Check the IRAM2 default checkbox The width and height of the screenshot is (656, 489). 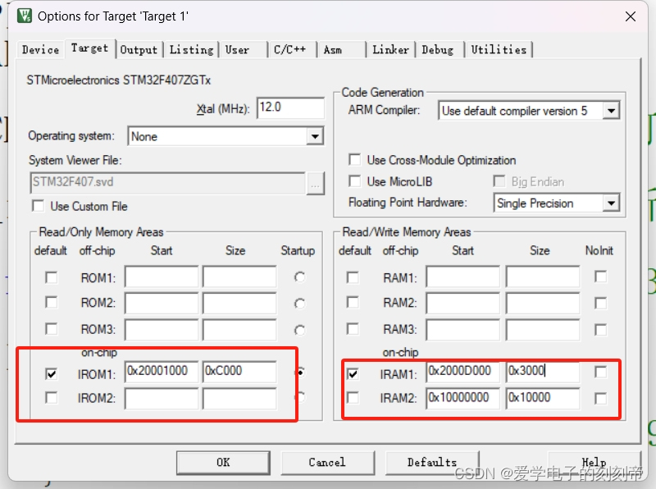pyautogui.click(x=353, y=397)
